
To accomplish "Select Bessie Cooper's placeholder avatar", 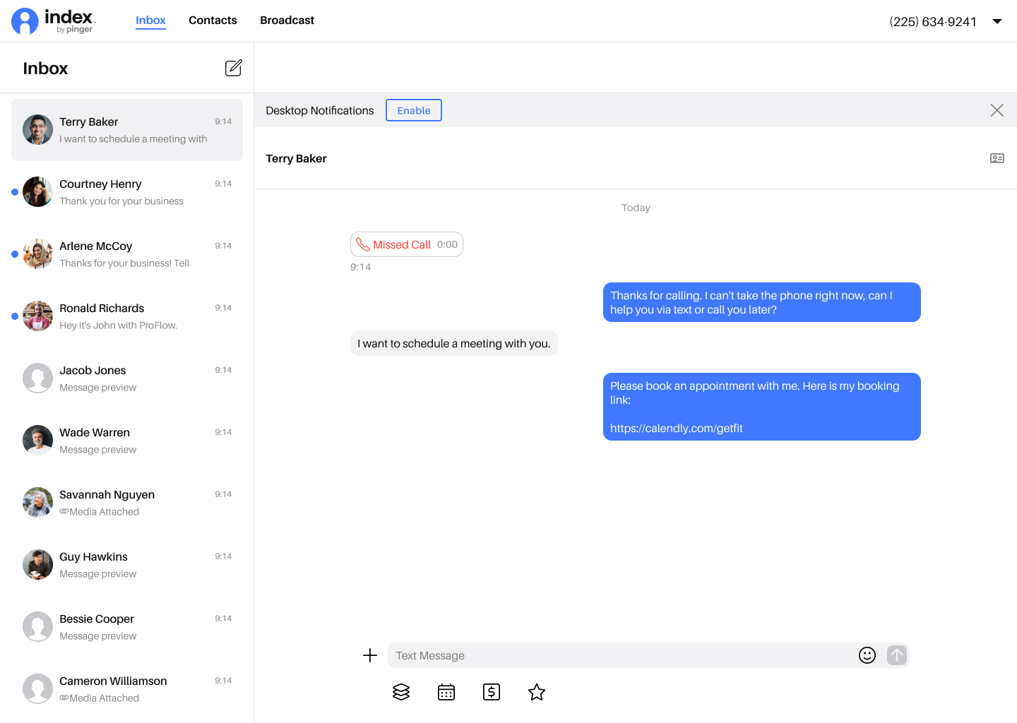I will [x=38, y=627].
